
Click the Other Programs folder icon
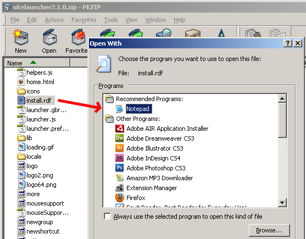pos(109,119)
